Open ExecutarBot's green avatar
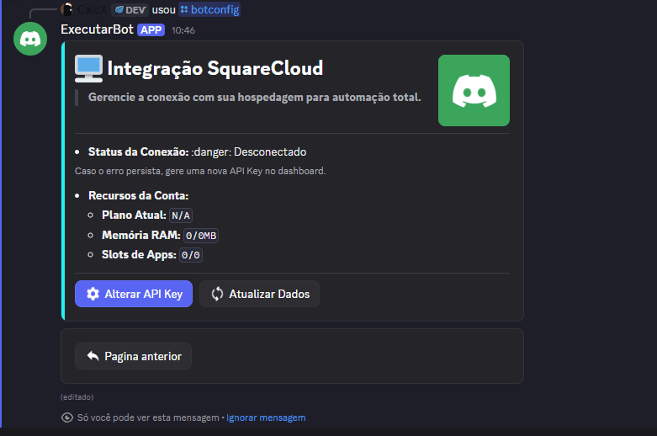The width and height of the screenshot is (657, 436). click(x=30, y=39)
